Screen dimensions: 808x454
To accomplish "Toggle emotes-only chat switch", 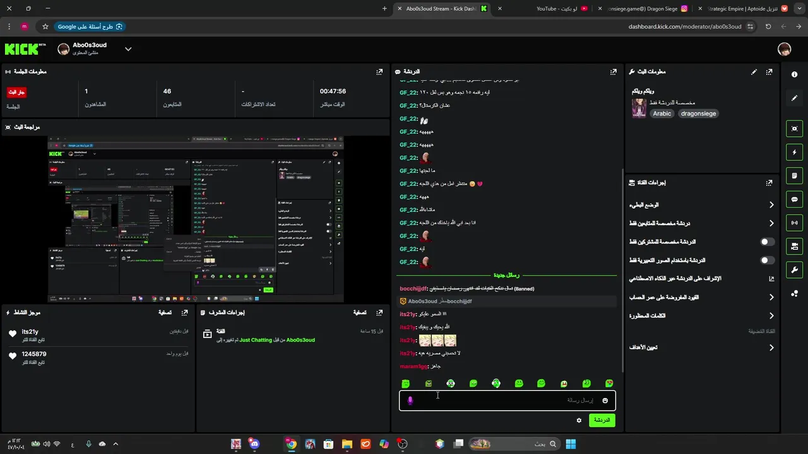I will coord(767,260).
